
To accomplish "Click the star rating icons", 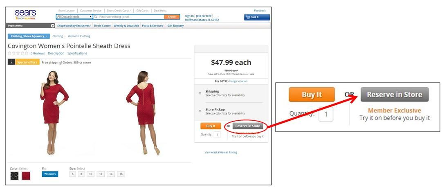I will pyautogui.click(x=18, y=53).
